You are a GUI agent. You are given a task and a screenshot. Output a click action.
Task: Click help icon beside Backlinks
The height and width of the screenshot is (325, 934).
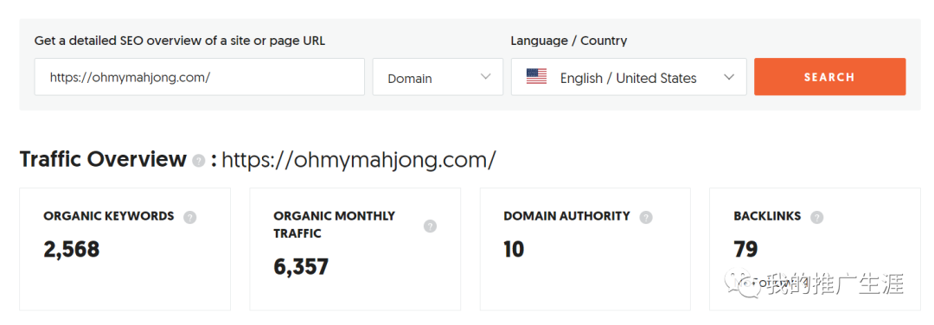click(816, 217)
